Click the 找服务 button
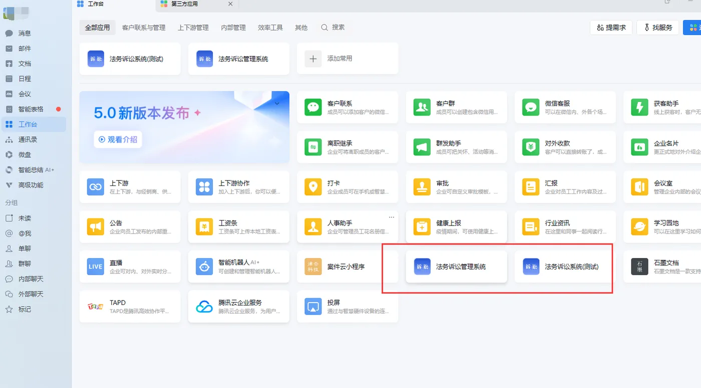The image size is (701, 388). click(x=657, y=27)
